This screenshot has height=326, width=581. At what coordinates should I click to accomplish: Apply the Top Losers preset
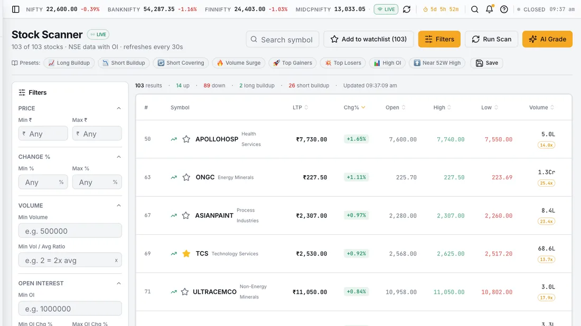tap(343, 63)
